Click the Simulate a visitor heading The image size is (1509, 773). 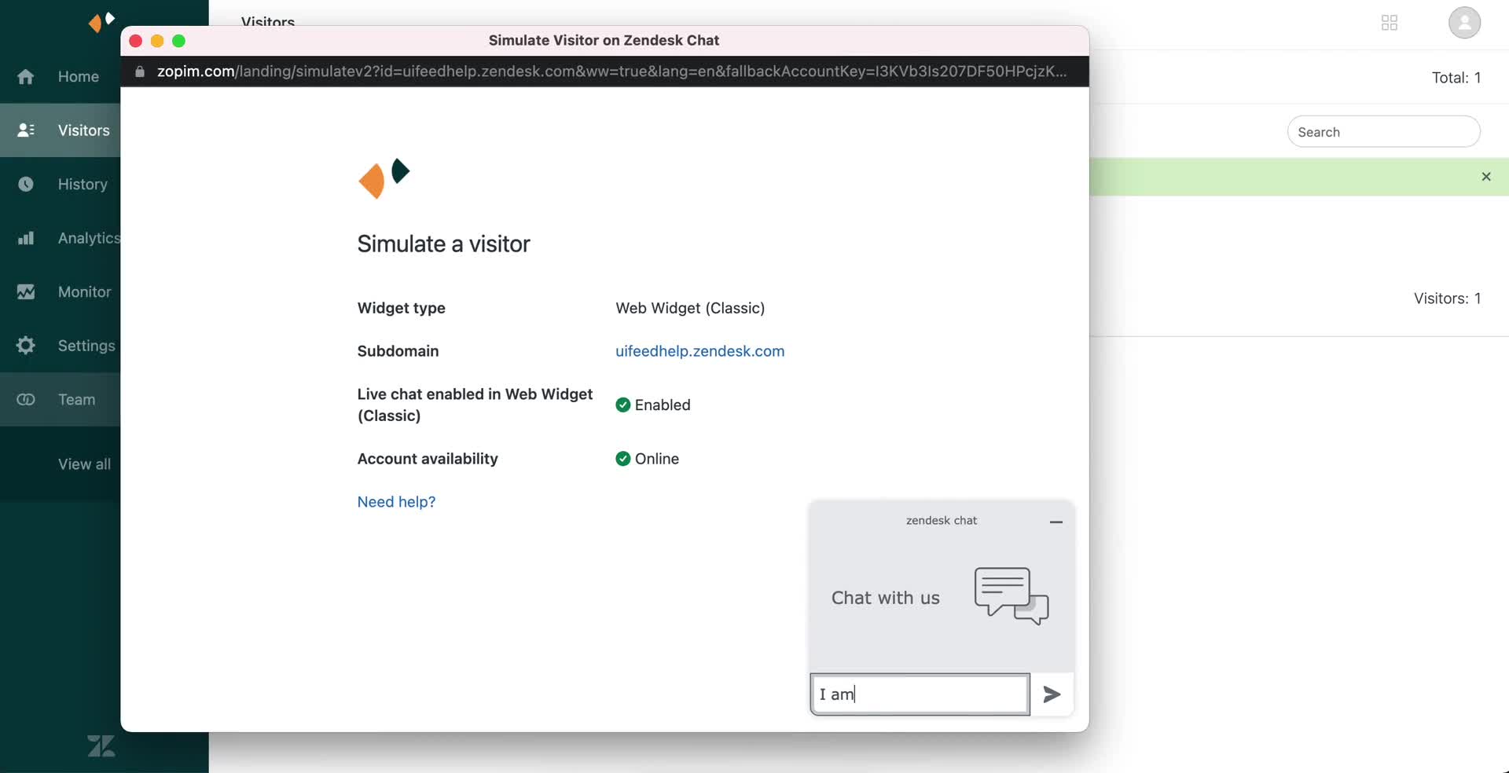(x=443, y=244)
